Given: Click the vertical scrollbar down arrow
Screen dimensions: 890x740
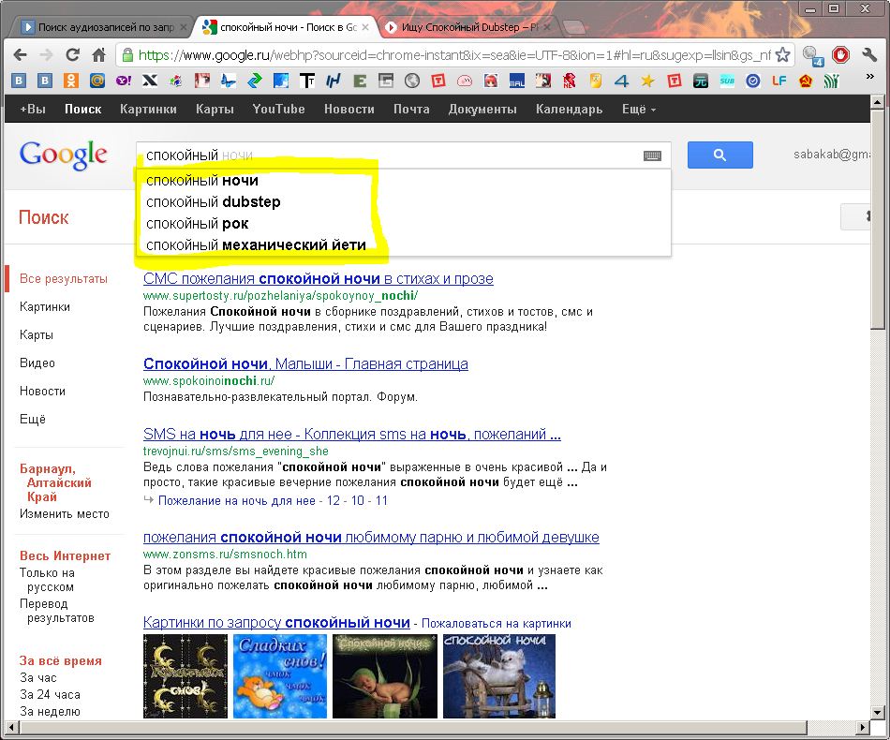Looking at the screenshot, I should click(x=878, y=712).
